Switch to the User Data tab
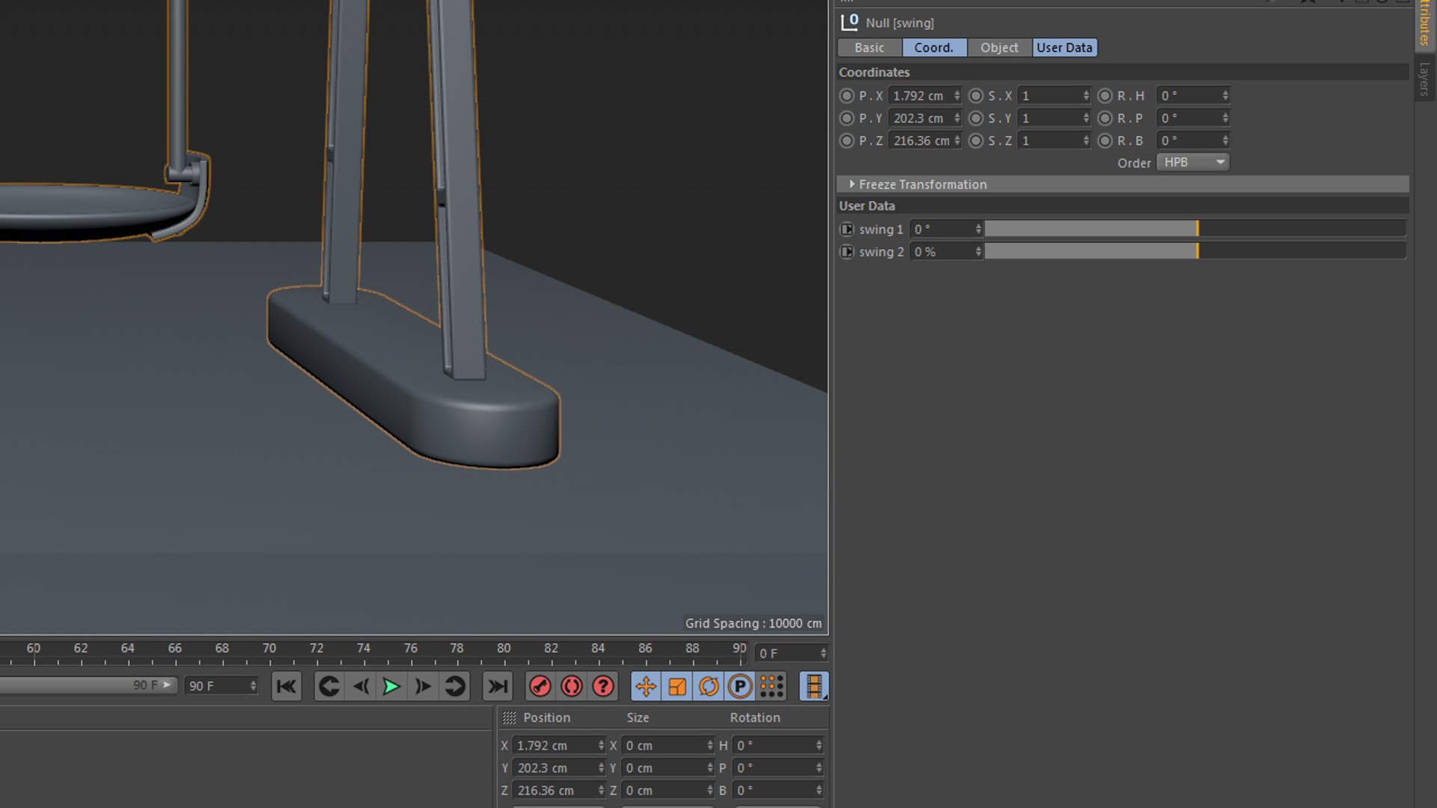The height and width of the screenshot is (808, 1437). pyautogui.click(x=1064, y=48)
